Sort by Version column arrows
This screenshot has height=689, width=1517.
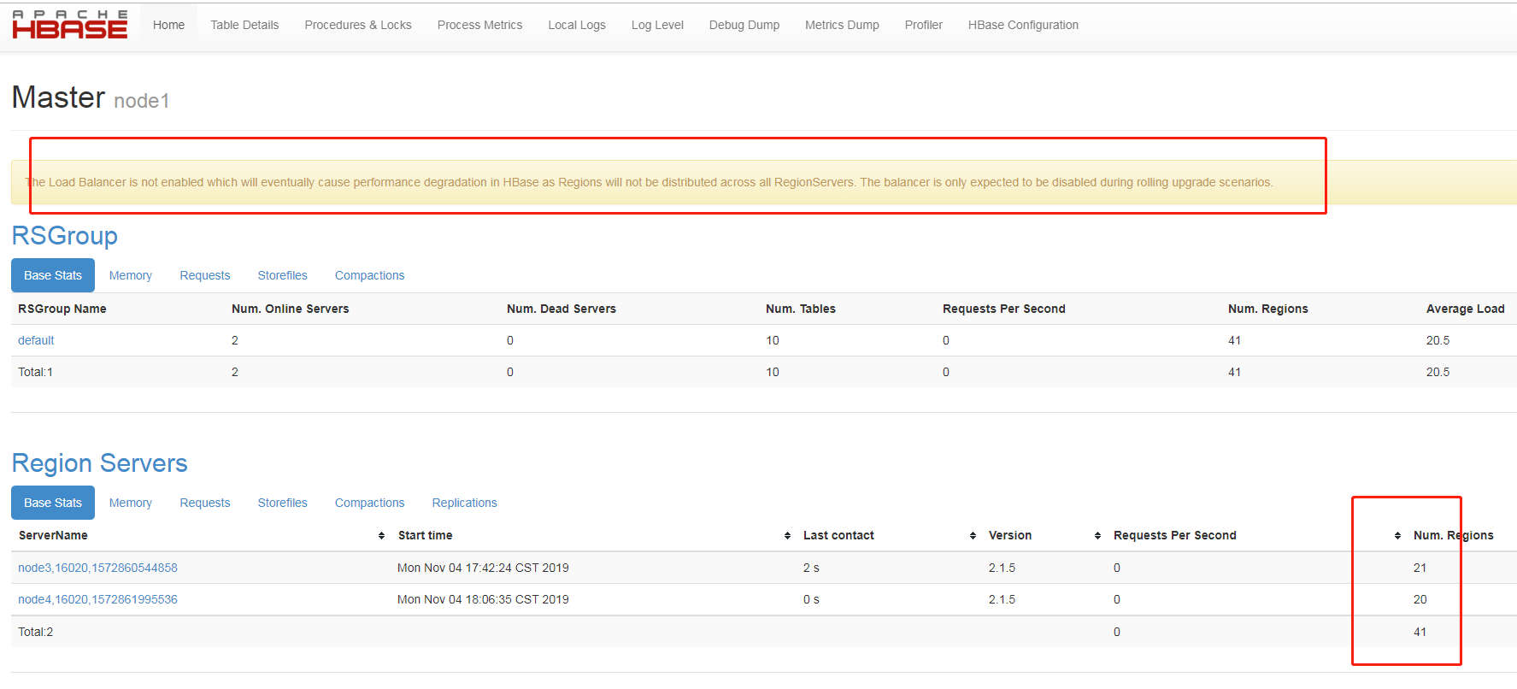(1097, 536)
